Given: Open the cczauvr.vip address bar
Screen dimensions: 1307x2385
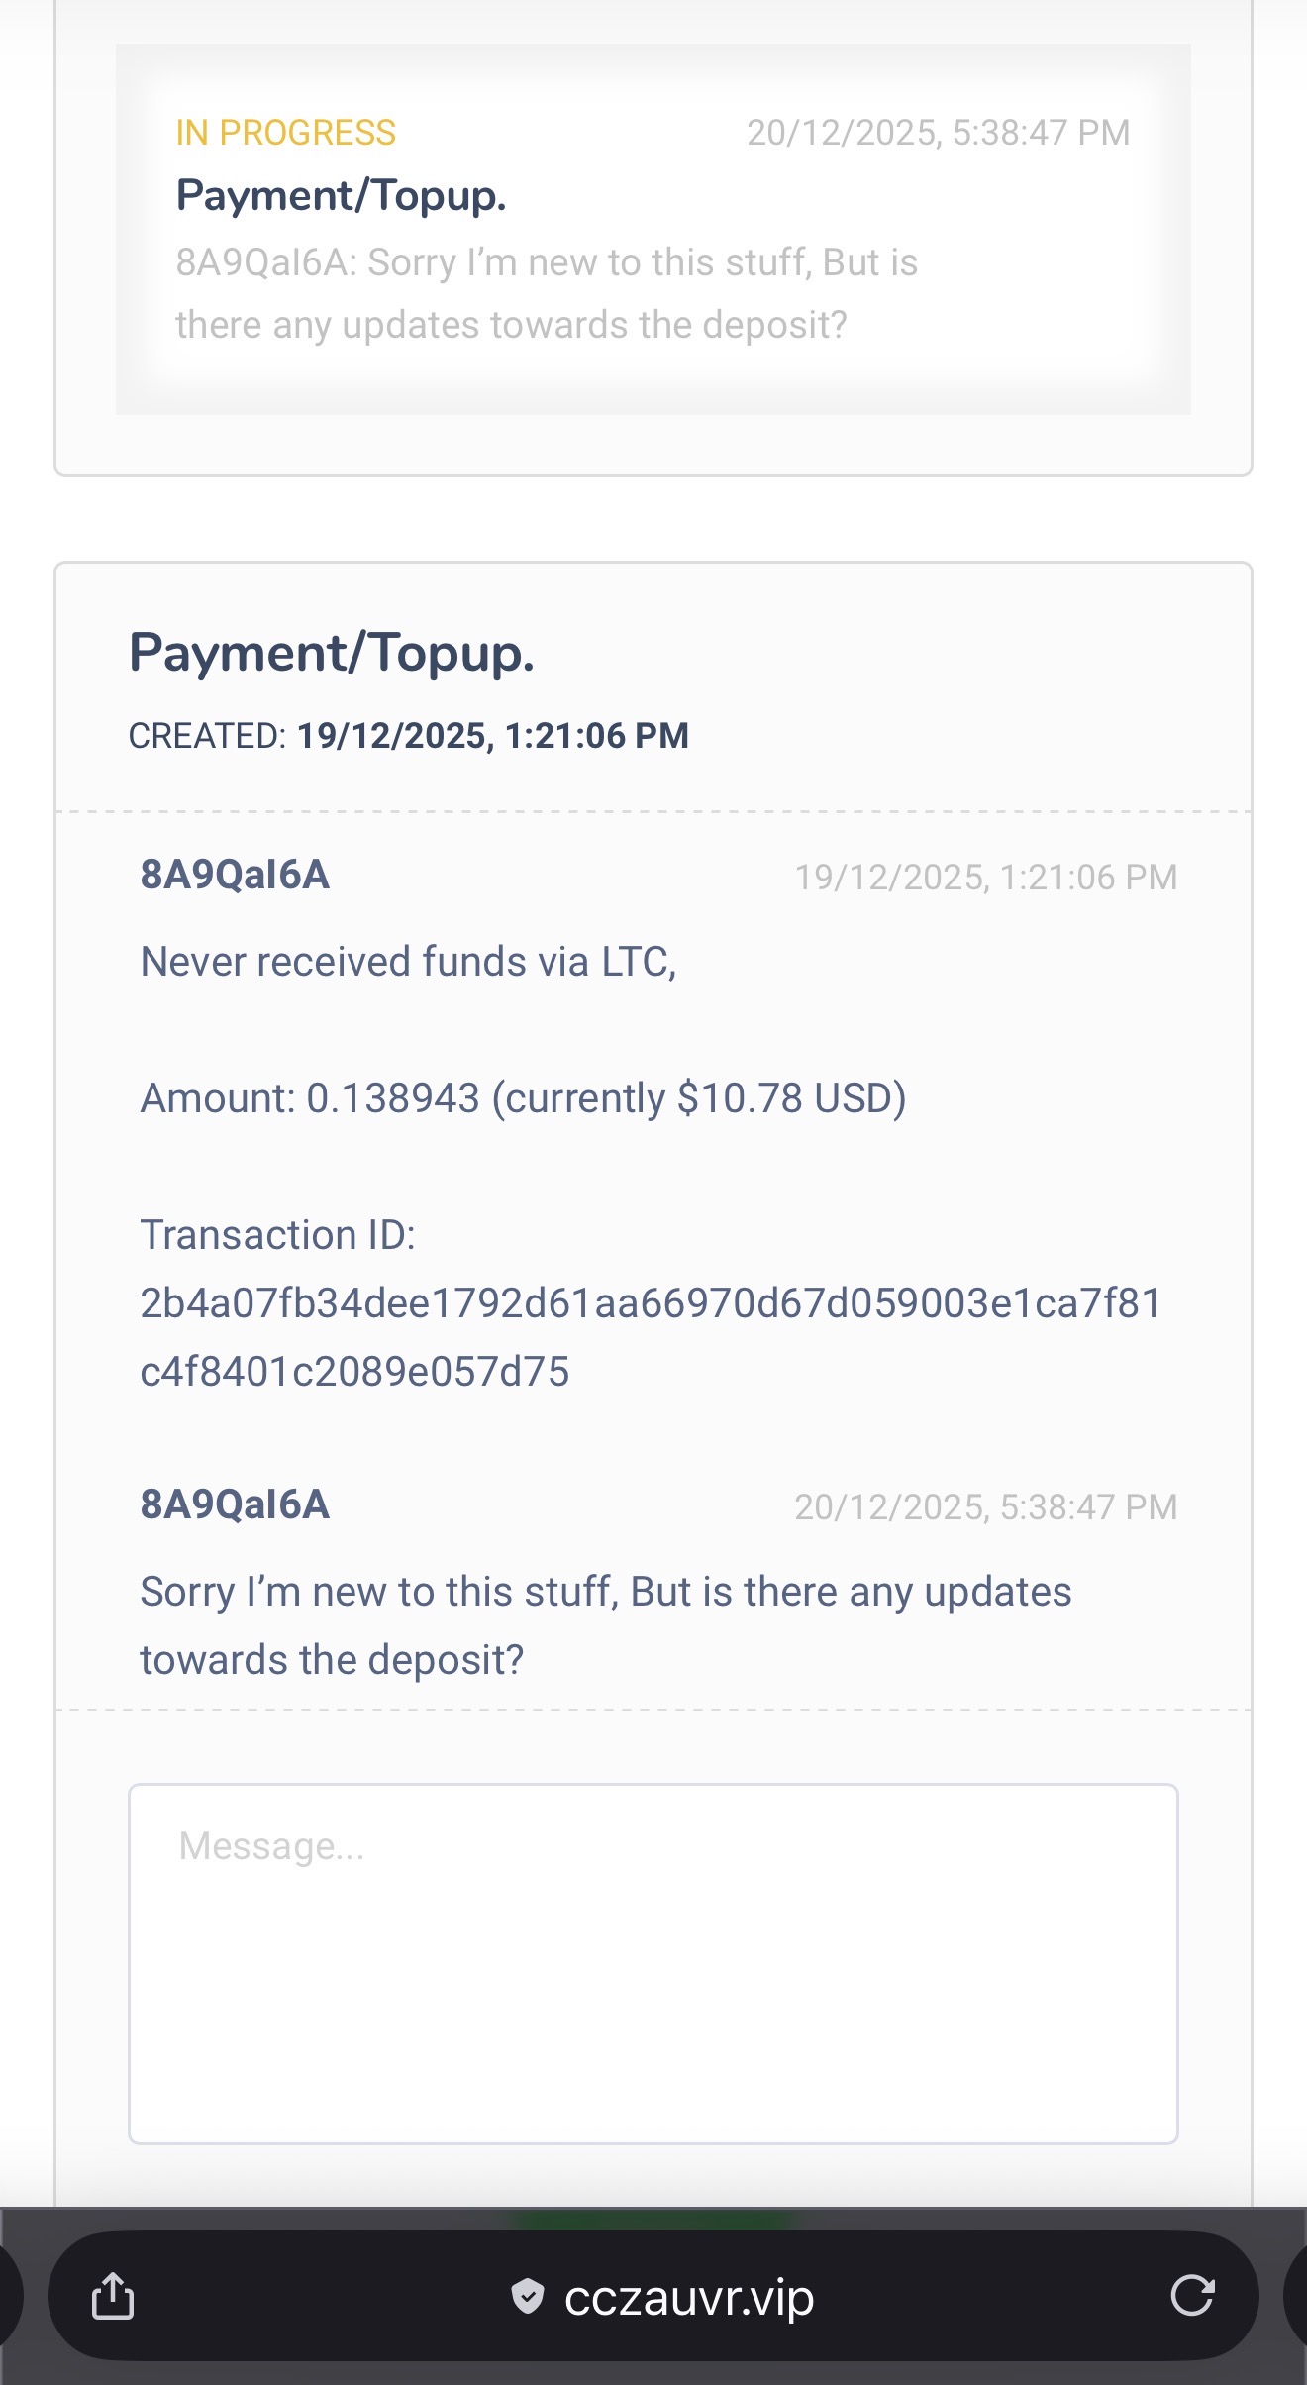Looking at the screenshot, I should [689, 2297].
